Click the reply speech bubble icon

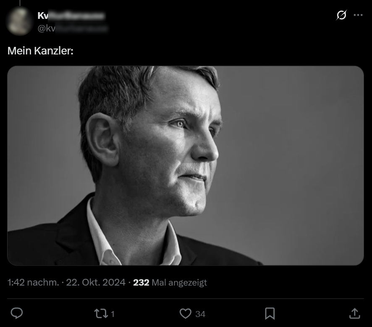coord(16,313)
